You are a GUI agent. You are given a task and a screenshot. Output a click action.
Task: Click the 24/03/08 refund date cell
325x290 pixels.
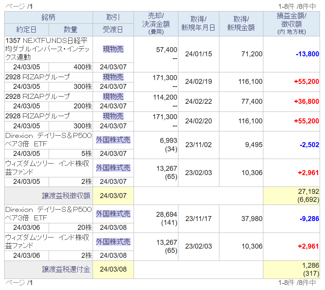click(x=113, y=269)
